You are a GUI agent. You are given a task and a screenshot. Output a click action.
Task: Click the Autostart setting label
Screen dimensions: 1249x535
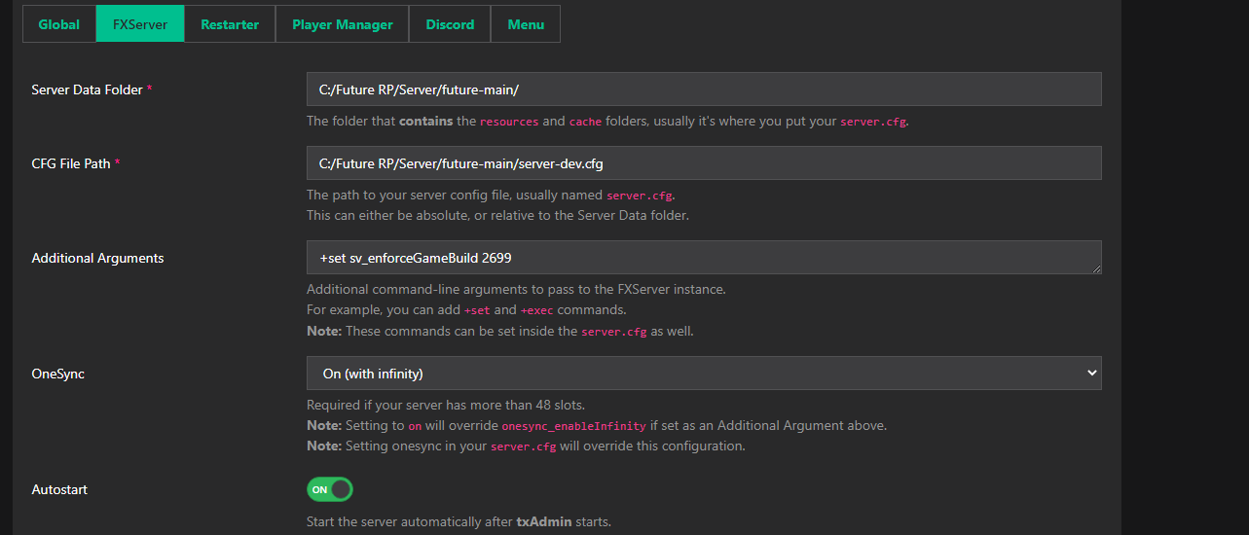[59, 489]
